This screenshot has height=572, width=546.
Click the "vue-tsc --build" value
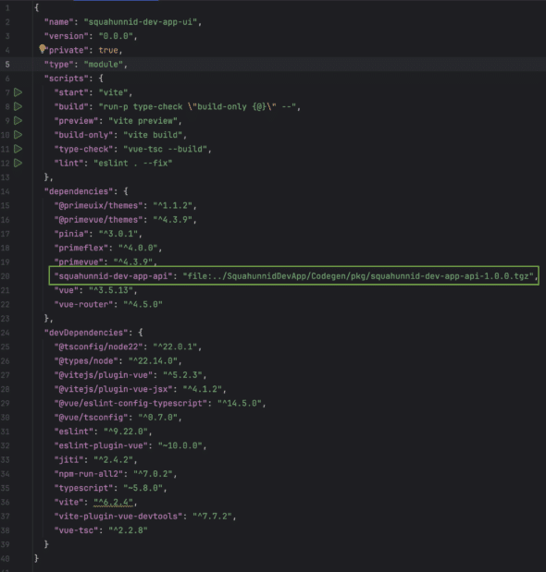(x=165, y=149)
